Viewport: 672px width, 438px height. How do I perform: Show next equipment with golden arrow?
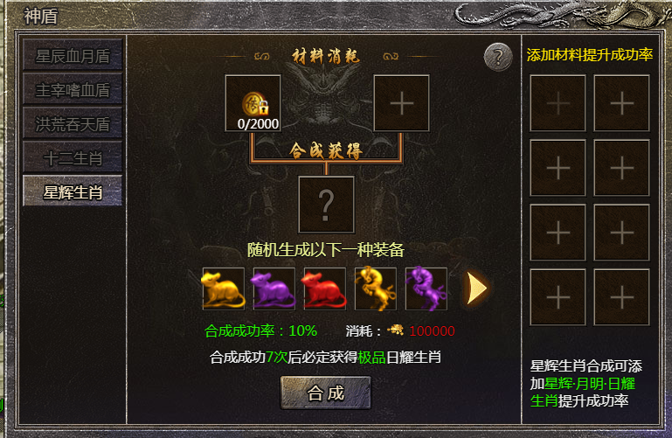pyautogui.click(x=476, y=289)
